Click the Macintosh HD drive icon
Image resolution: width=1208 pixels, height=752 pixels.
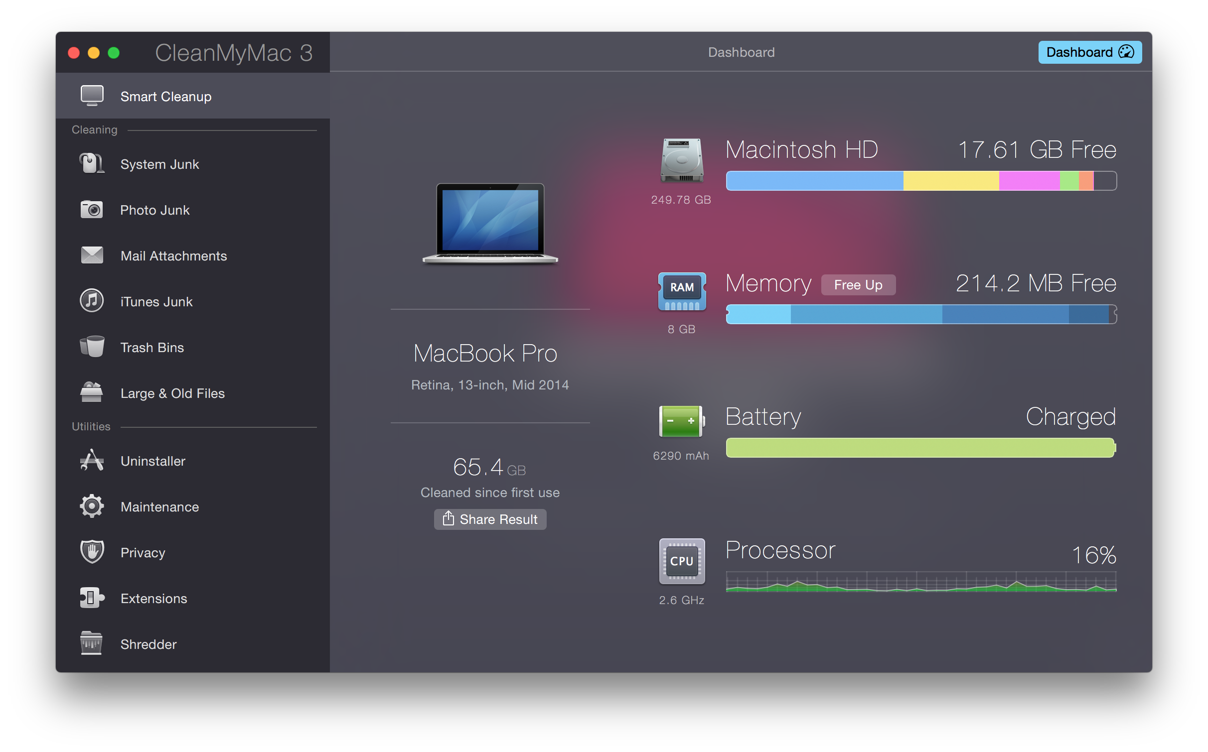[681, 160]
